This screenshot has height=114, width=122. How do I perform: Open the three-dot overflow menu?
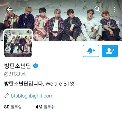pos(114,9)
